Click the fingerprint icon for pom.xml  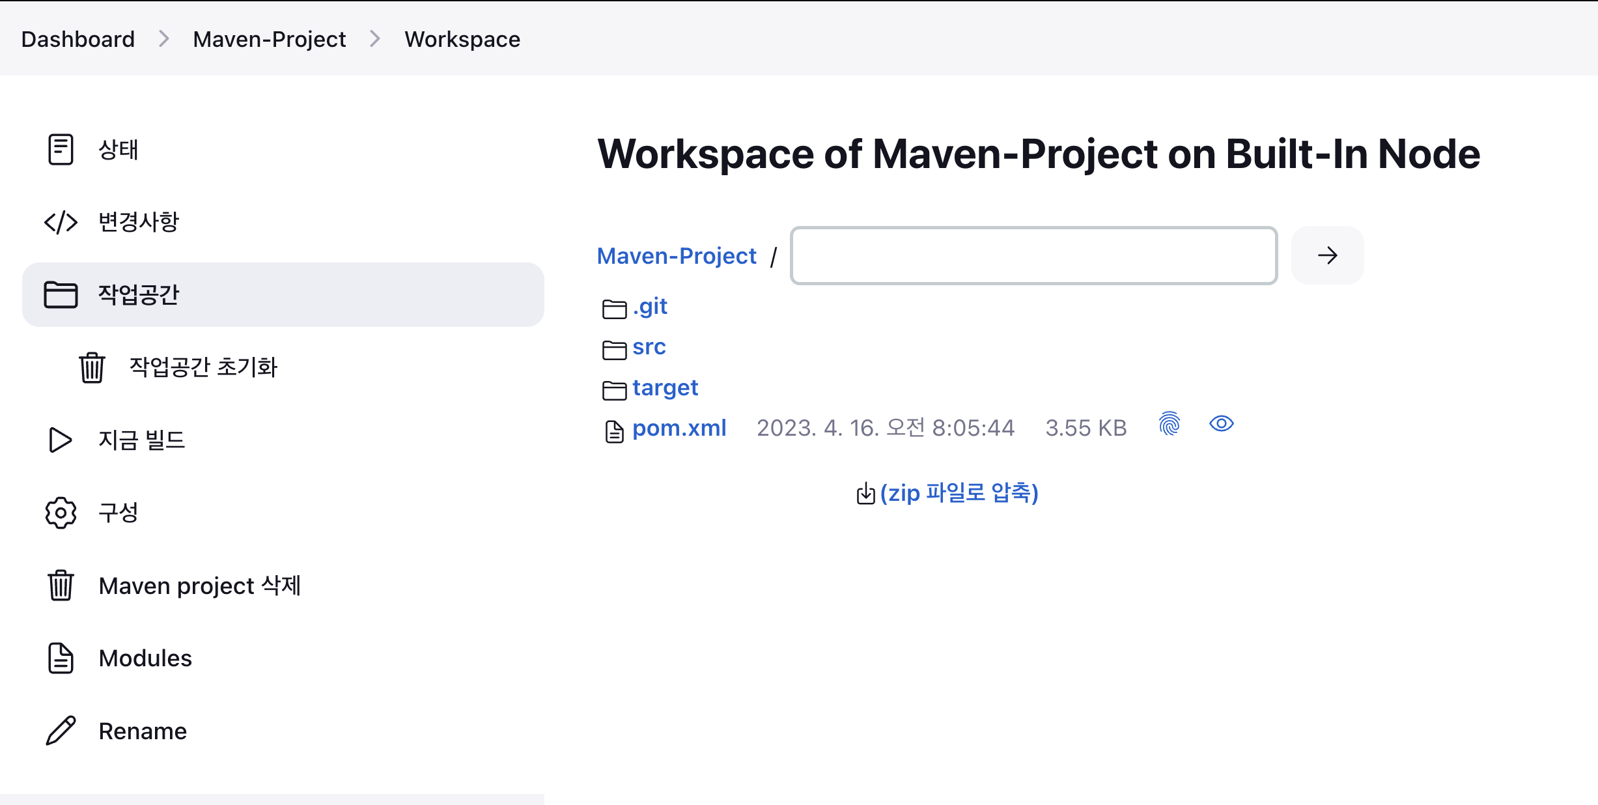1170,424
